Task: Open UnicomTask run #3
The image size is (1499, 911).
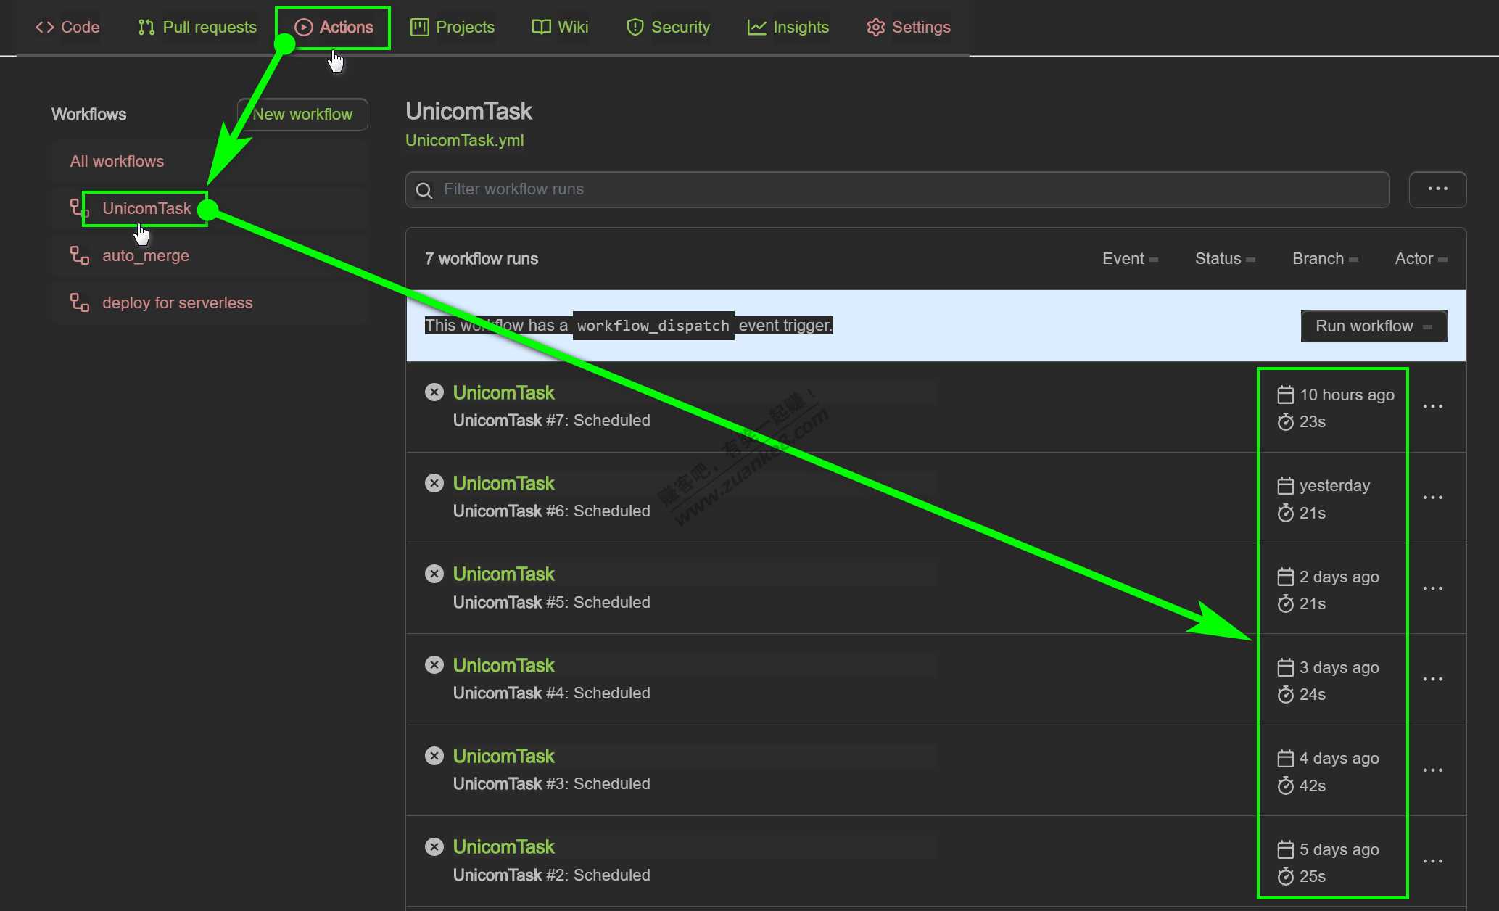Action: 503,756
